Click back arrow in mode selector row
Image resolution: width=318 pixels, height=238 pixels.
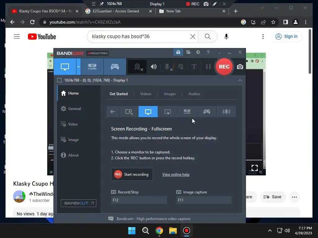tap(112, 112)
